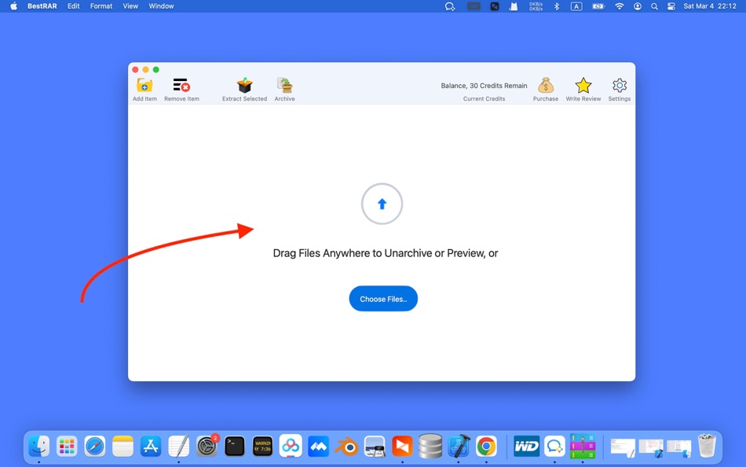Click the Add Item toolbar icon

coord(144,86)
